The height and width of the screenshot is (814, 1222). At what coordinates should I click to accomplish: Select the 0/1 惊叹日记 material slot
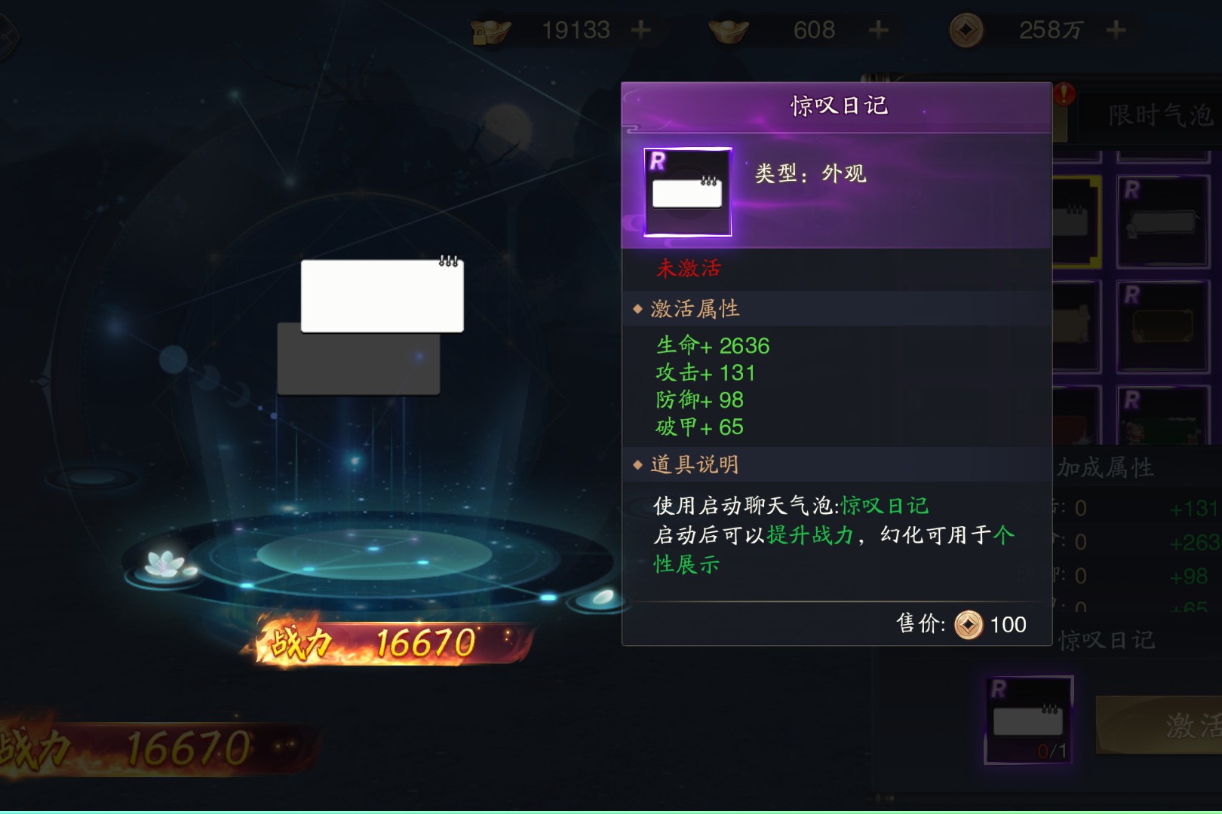click(x=1028, y=720)
